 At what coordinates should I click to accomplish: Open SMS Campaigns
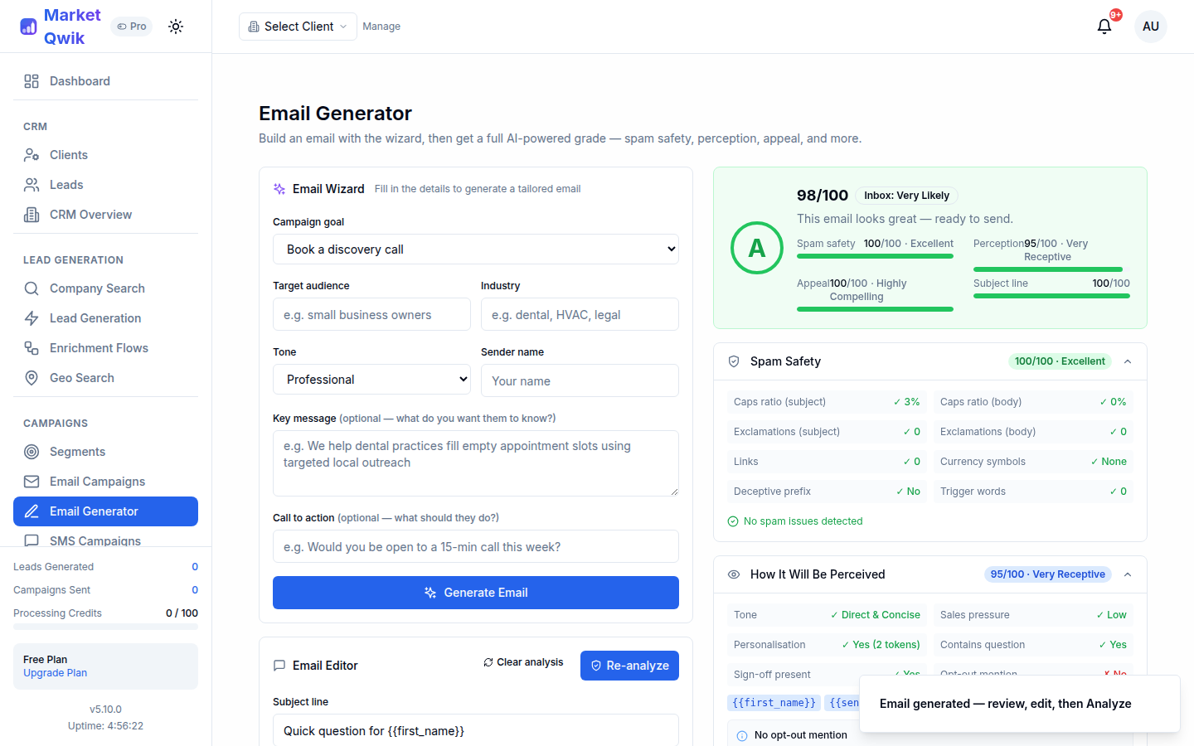coord(95,540)
